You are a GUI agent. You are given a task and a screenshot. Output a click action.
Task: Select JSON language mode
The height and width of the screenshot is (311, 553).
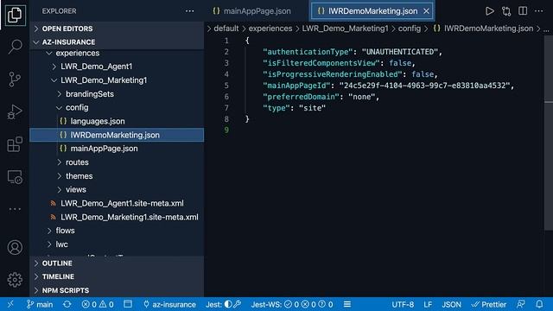coord(451,304)
